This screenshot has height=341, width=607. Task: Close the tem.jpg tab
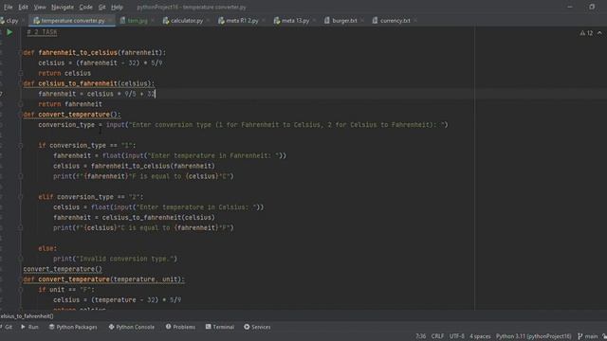click(x=153, y=21)
